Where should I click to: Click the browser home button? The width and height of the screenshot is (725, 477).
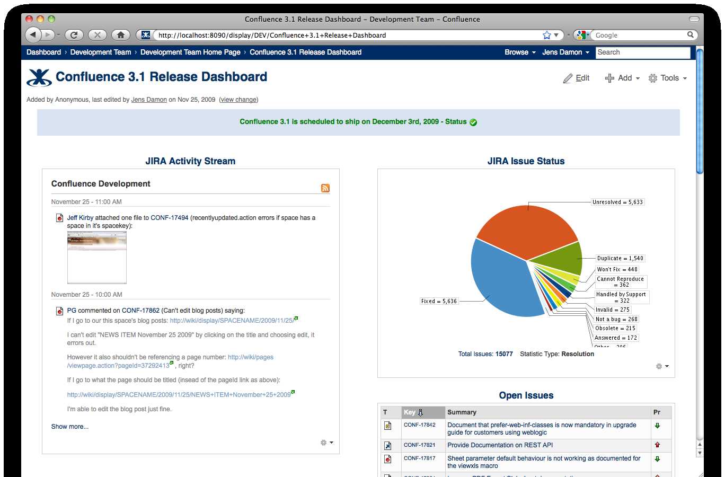(120, 35)
